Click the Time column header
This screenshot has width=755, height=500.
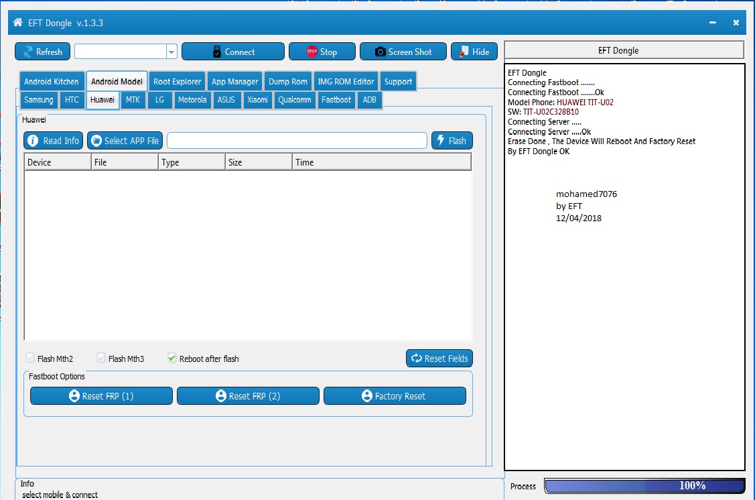(x=381, y=162)
